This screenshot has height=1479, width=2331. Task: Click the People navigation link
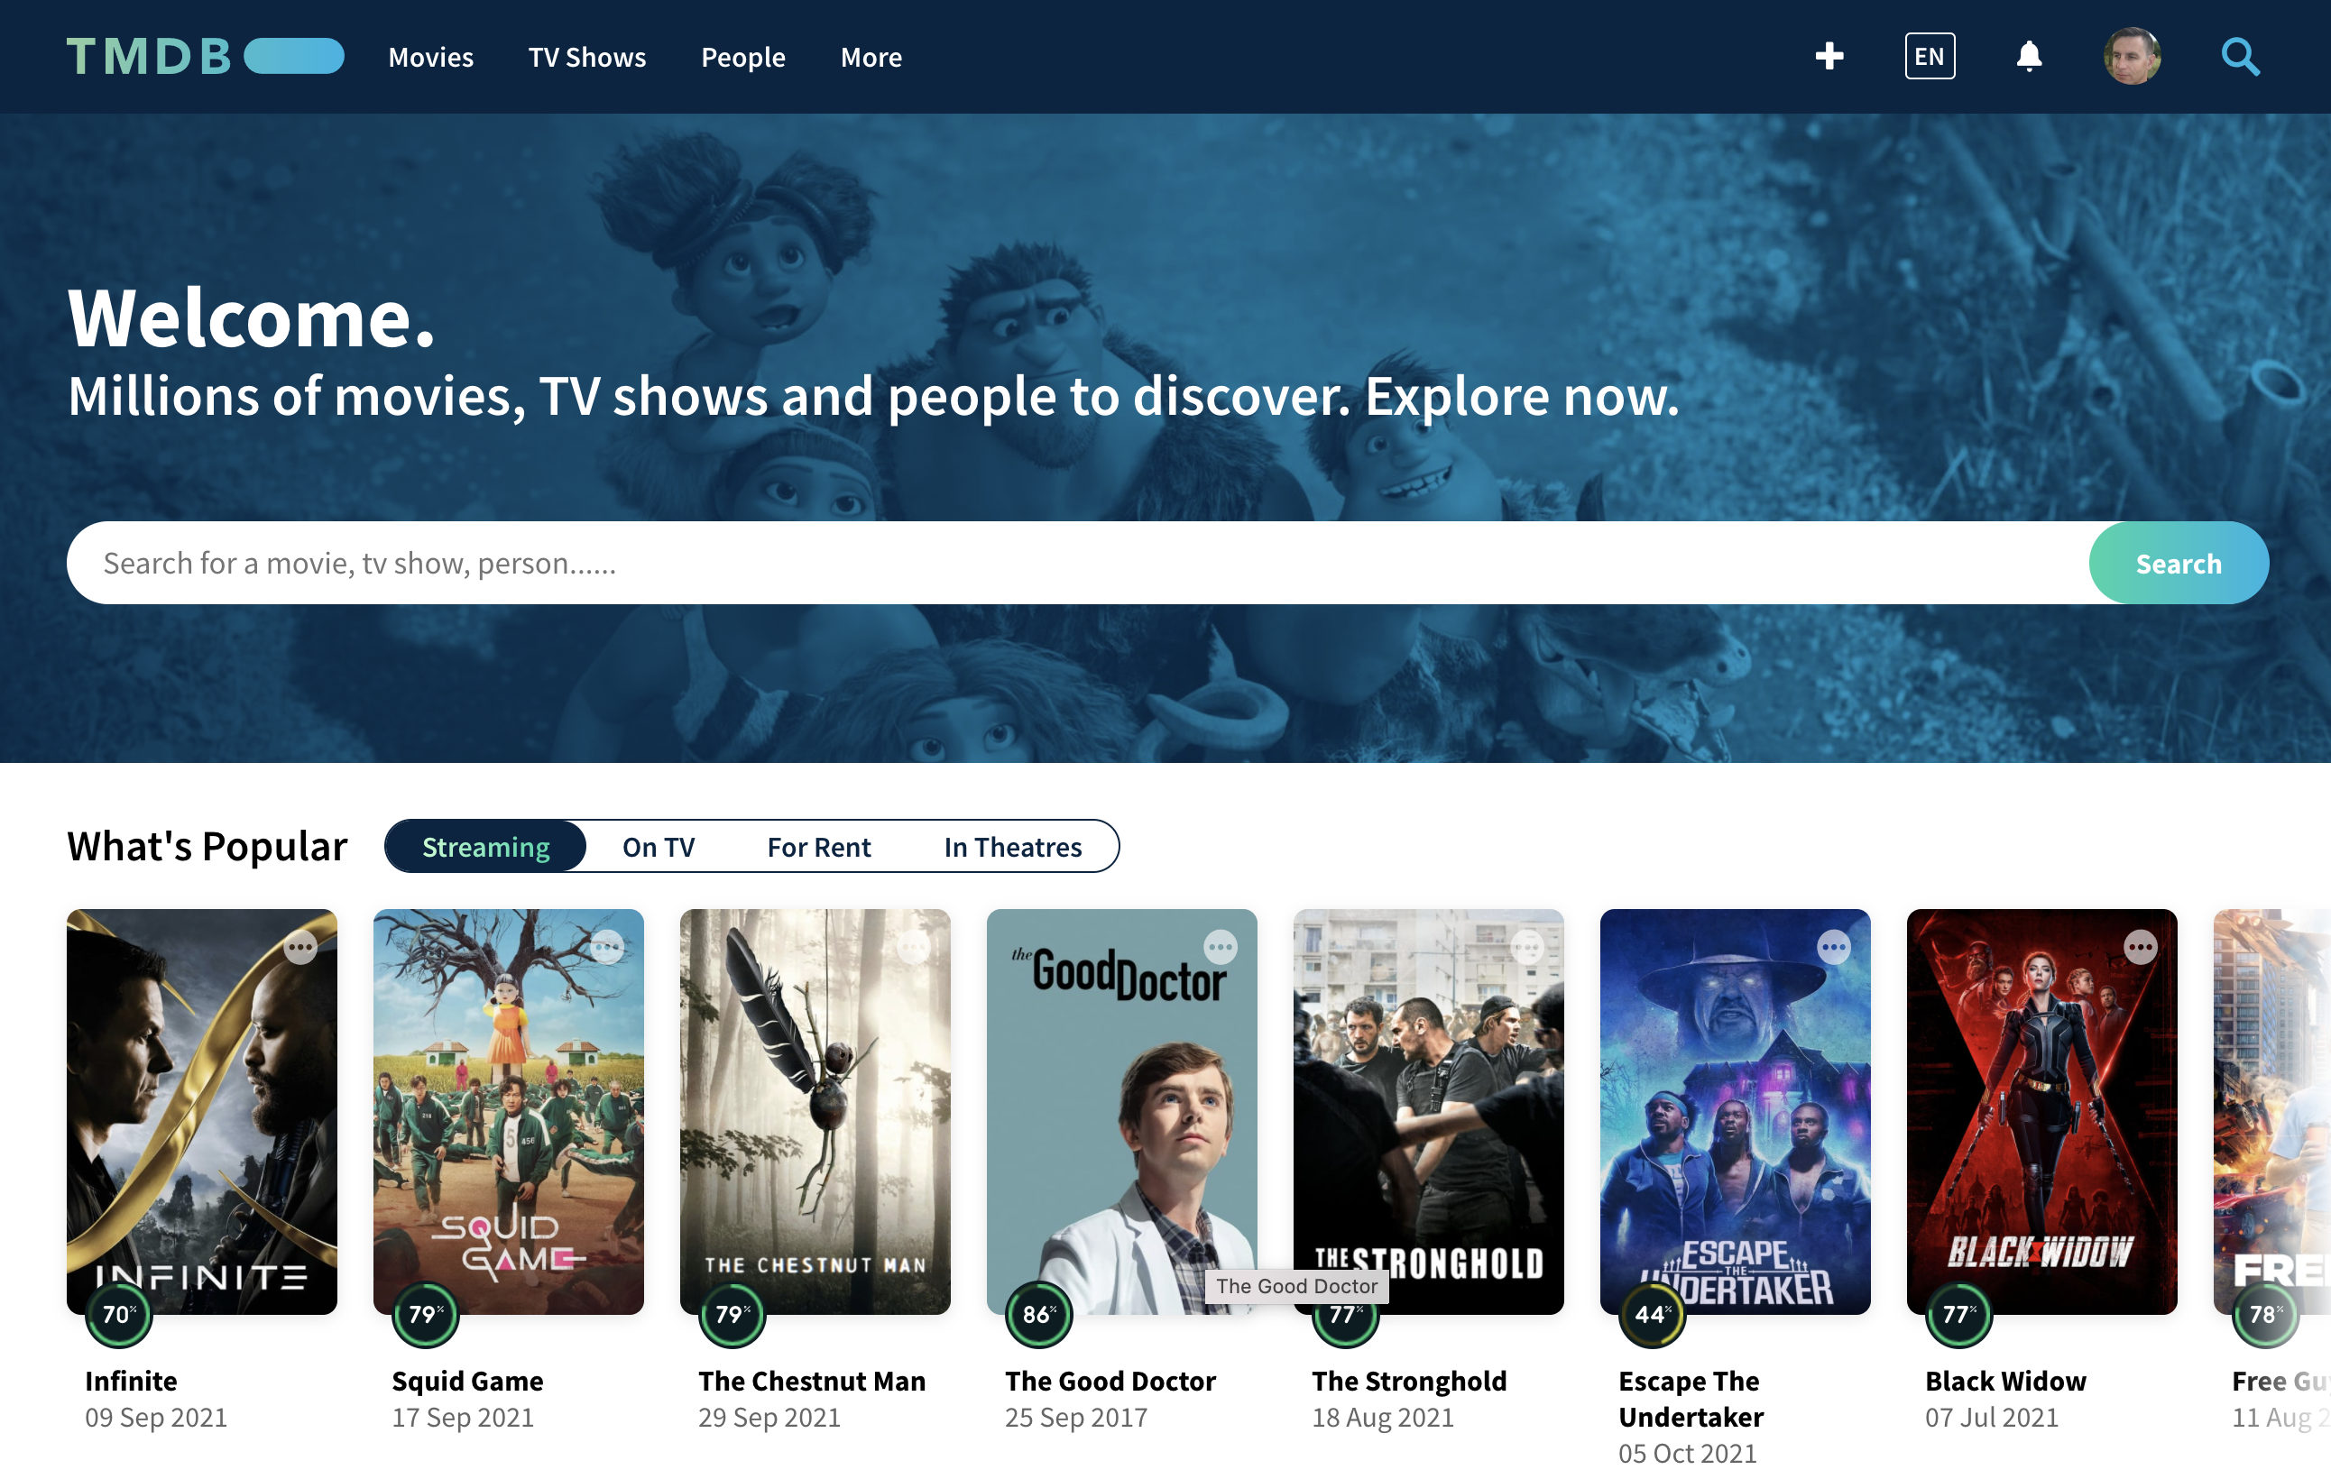click(742, 56)
